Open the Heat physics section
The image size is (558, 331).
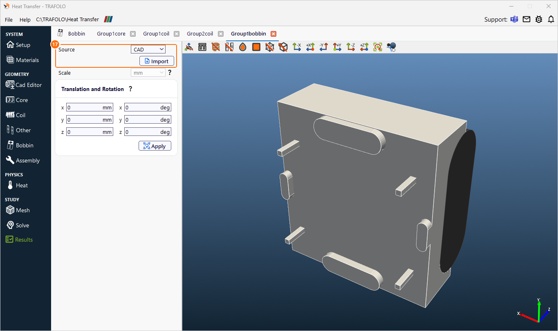point(17,185)
